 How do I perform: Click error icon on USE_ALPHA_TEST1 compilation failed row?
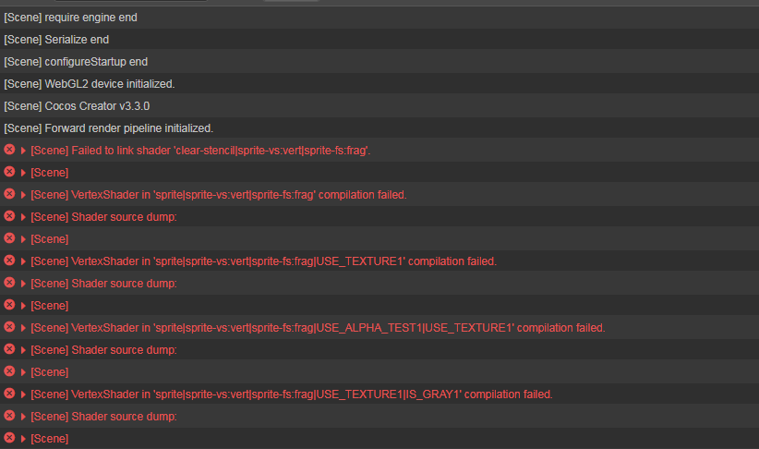point(9,327)
